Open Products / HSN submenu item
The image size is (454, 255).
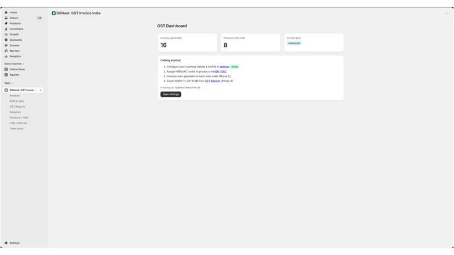click(x=19, y=118)
